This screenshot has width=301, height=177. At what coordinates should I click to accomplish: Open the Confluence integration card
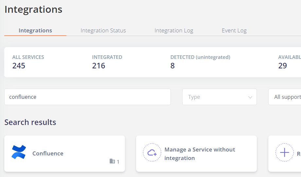click(x=65, y=153)
